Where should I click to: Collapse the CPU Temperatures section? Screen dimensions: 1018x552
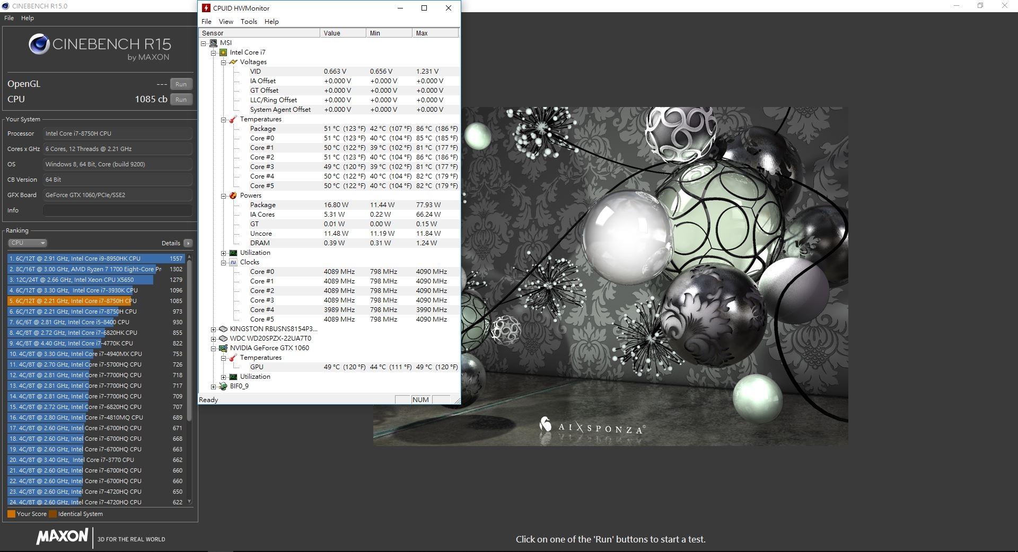point(223,120)
